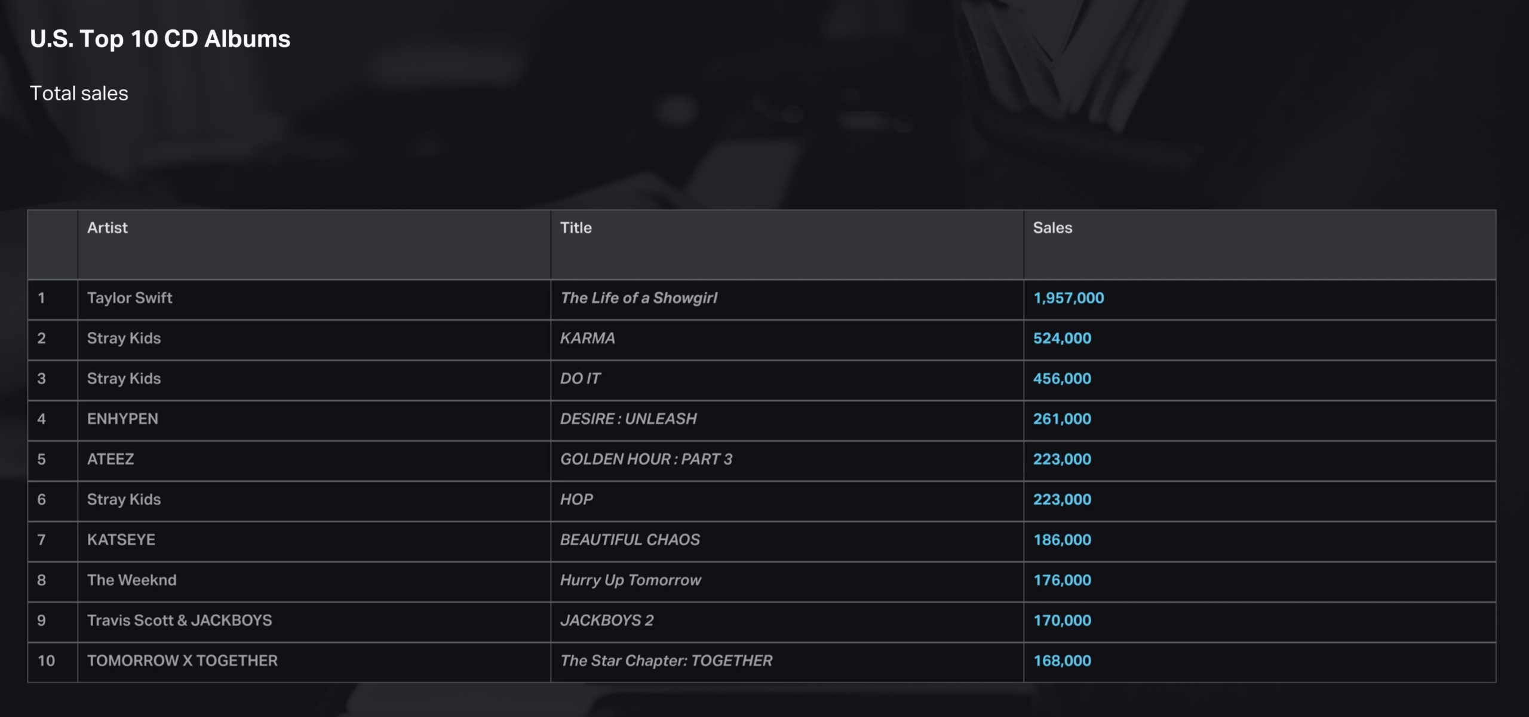Select DESIRE : UNLEASH album title
This screenshot has width=1529, height=717.
(x=628, y=419)
